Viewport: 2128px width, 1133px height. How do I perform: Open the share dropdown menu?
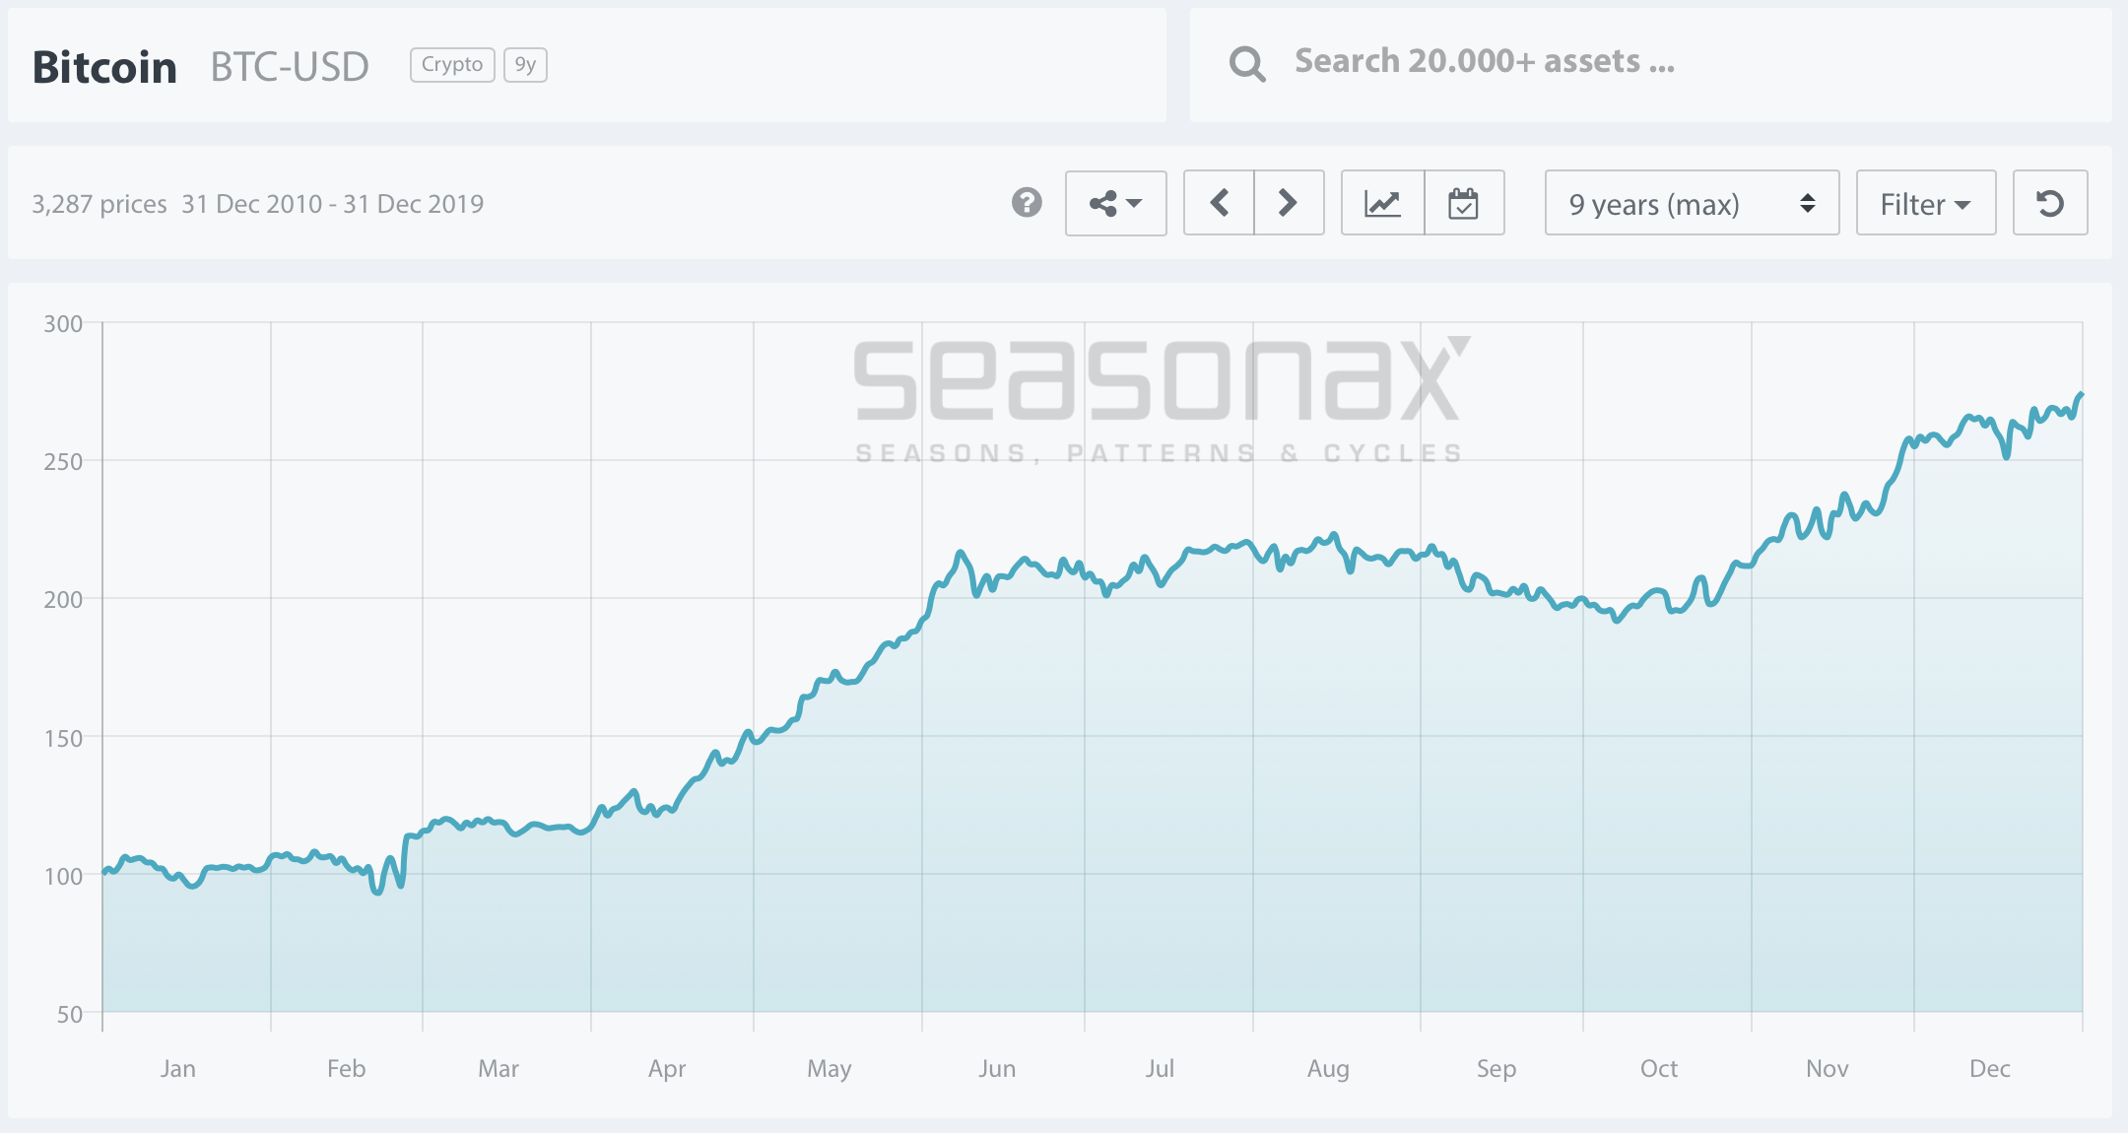1115,204
